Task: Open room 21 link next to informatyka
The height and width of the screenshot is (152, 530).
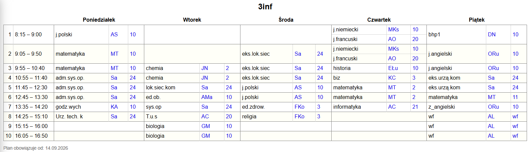Action: [415, 107]
